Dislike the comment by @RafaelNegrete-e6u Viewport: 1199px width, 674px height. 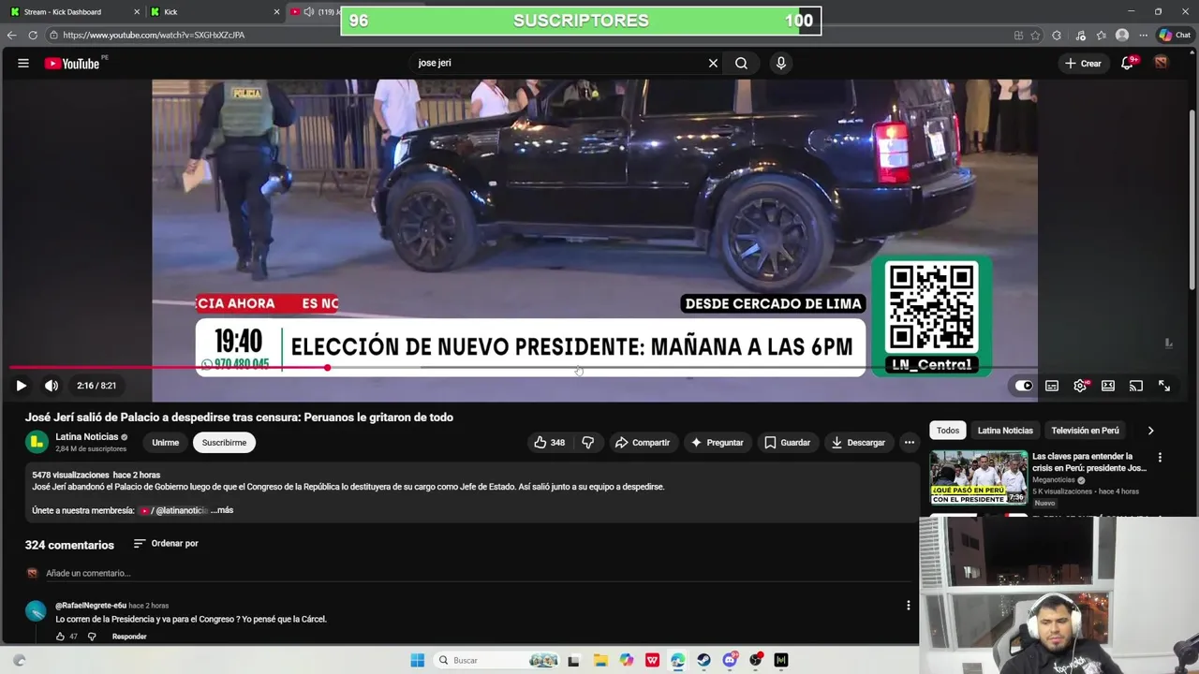coord(92,637)
